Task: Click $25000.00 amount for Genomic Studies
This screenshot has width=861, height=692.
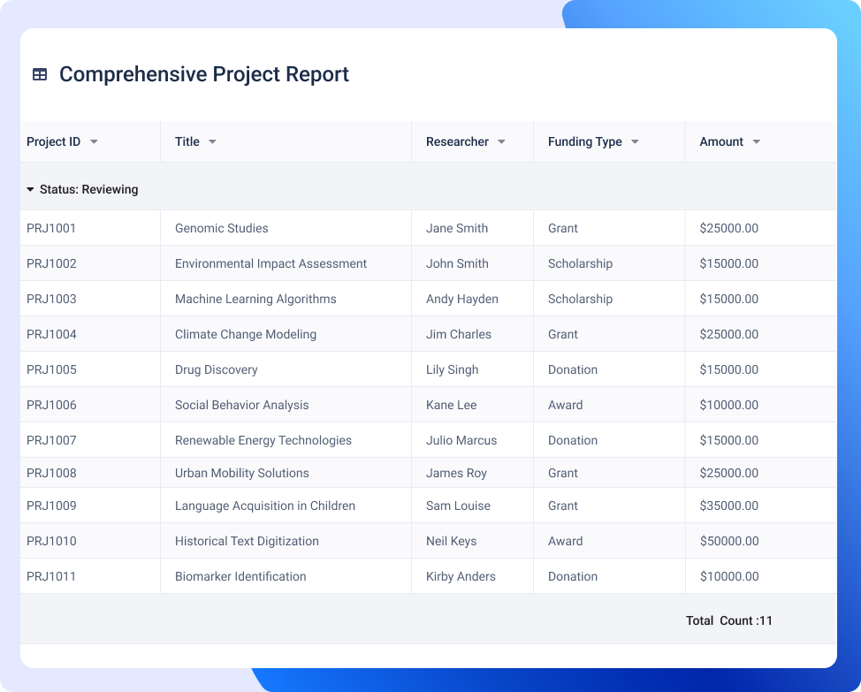Action: point(728,228)
